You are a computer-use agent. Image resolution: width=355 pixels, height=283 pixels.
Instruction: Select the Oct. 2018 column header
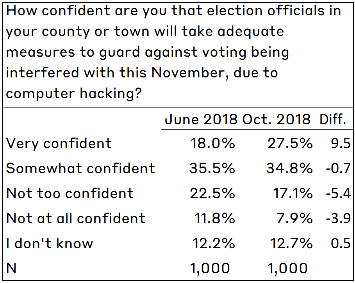pos(277,119)
